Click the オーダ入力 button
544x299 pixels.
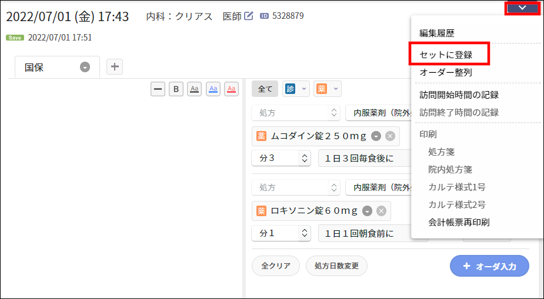pyautogui.click(x=489, y=266)
